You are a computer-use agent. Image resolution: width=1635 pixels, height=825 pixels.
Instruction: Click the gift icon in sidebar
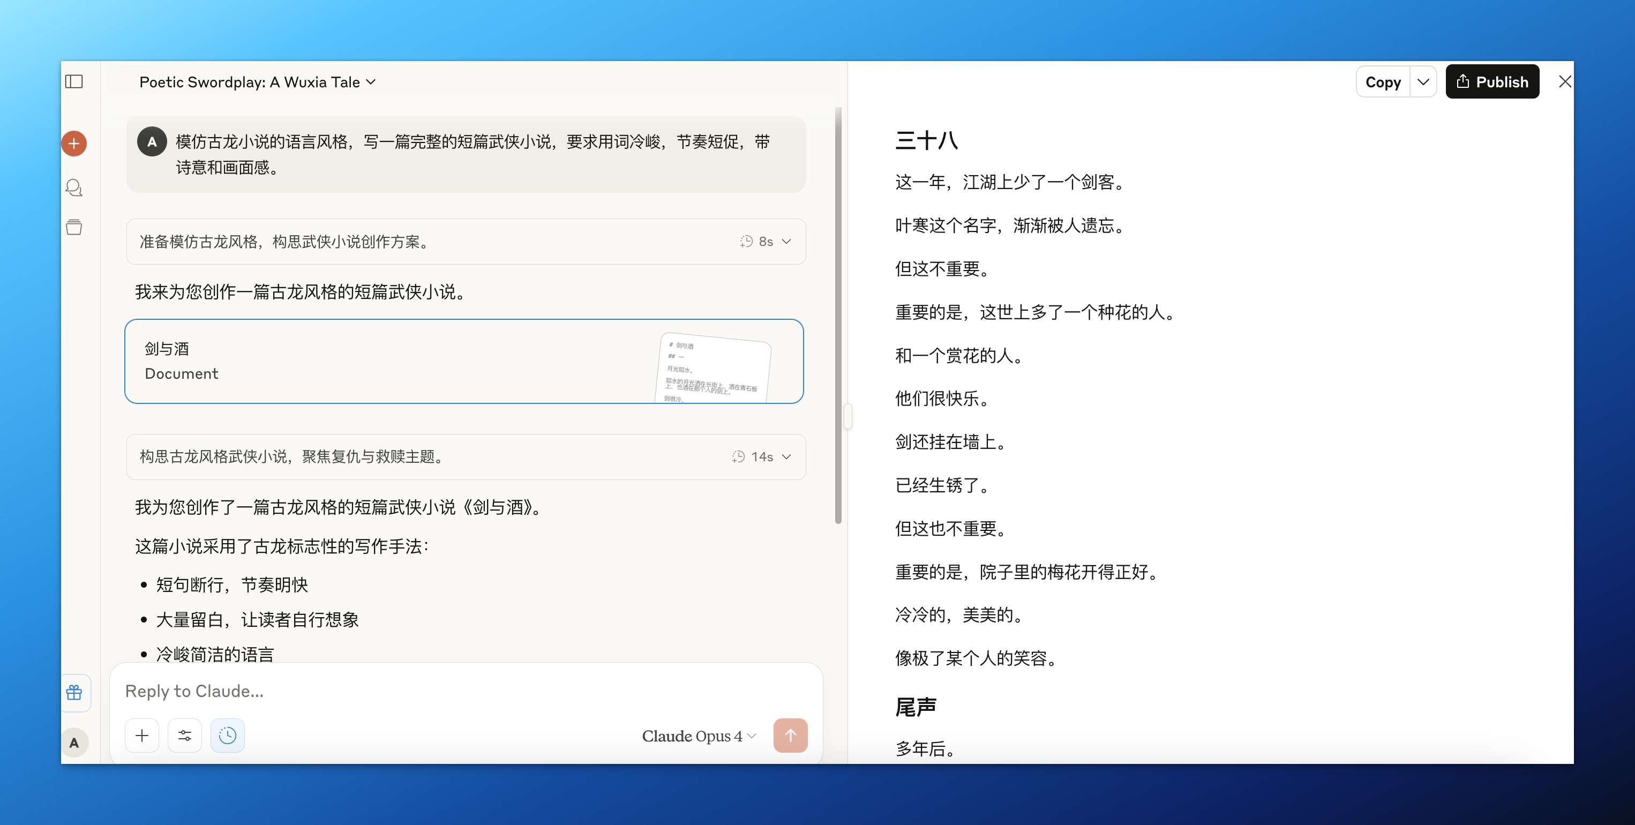coord(74,692)
